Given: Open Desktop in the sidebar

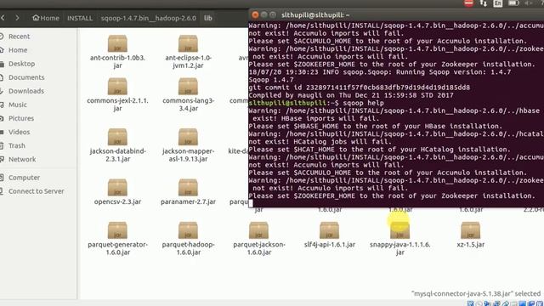Looking at the screenshot, I should [x=21, y=64].
